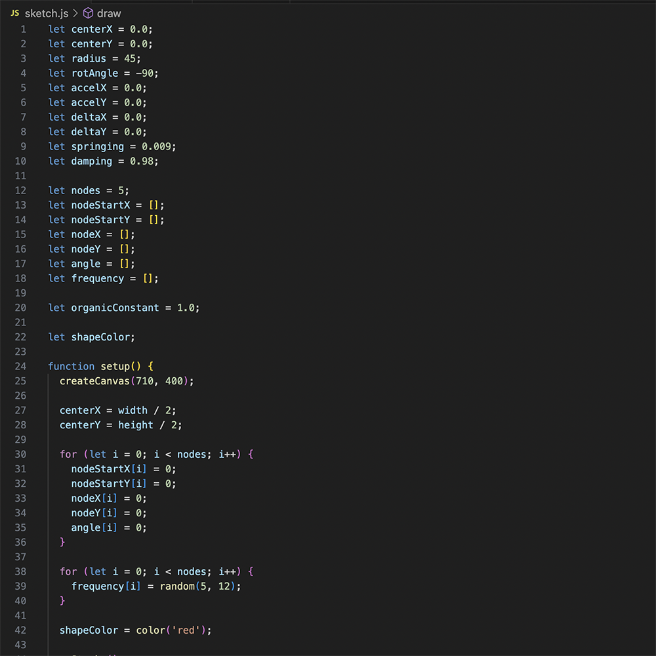The image size is (656, 656).
Task: Place cursor on the width keyword line 27
Action: point(133,410)
